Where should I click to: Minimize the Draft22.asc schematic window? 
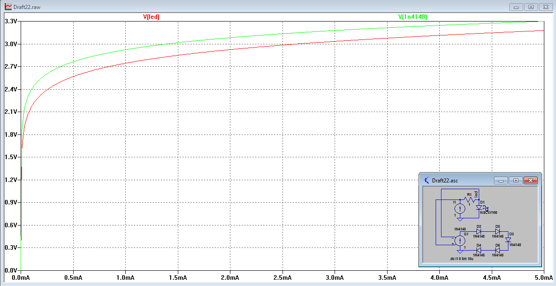point(501,180)
